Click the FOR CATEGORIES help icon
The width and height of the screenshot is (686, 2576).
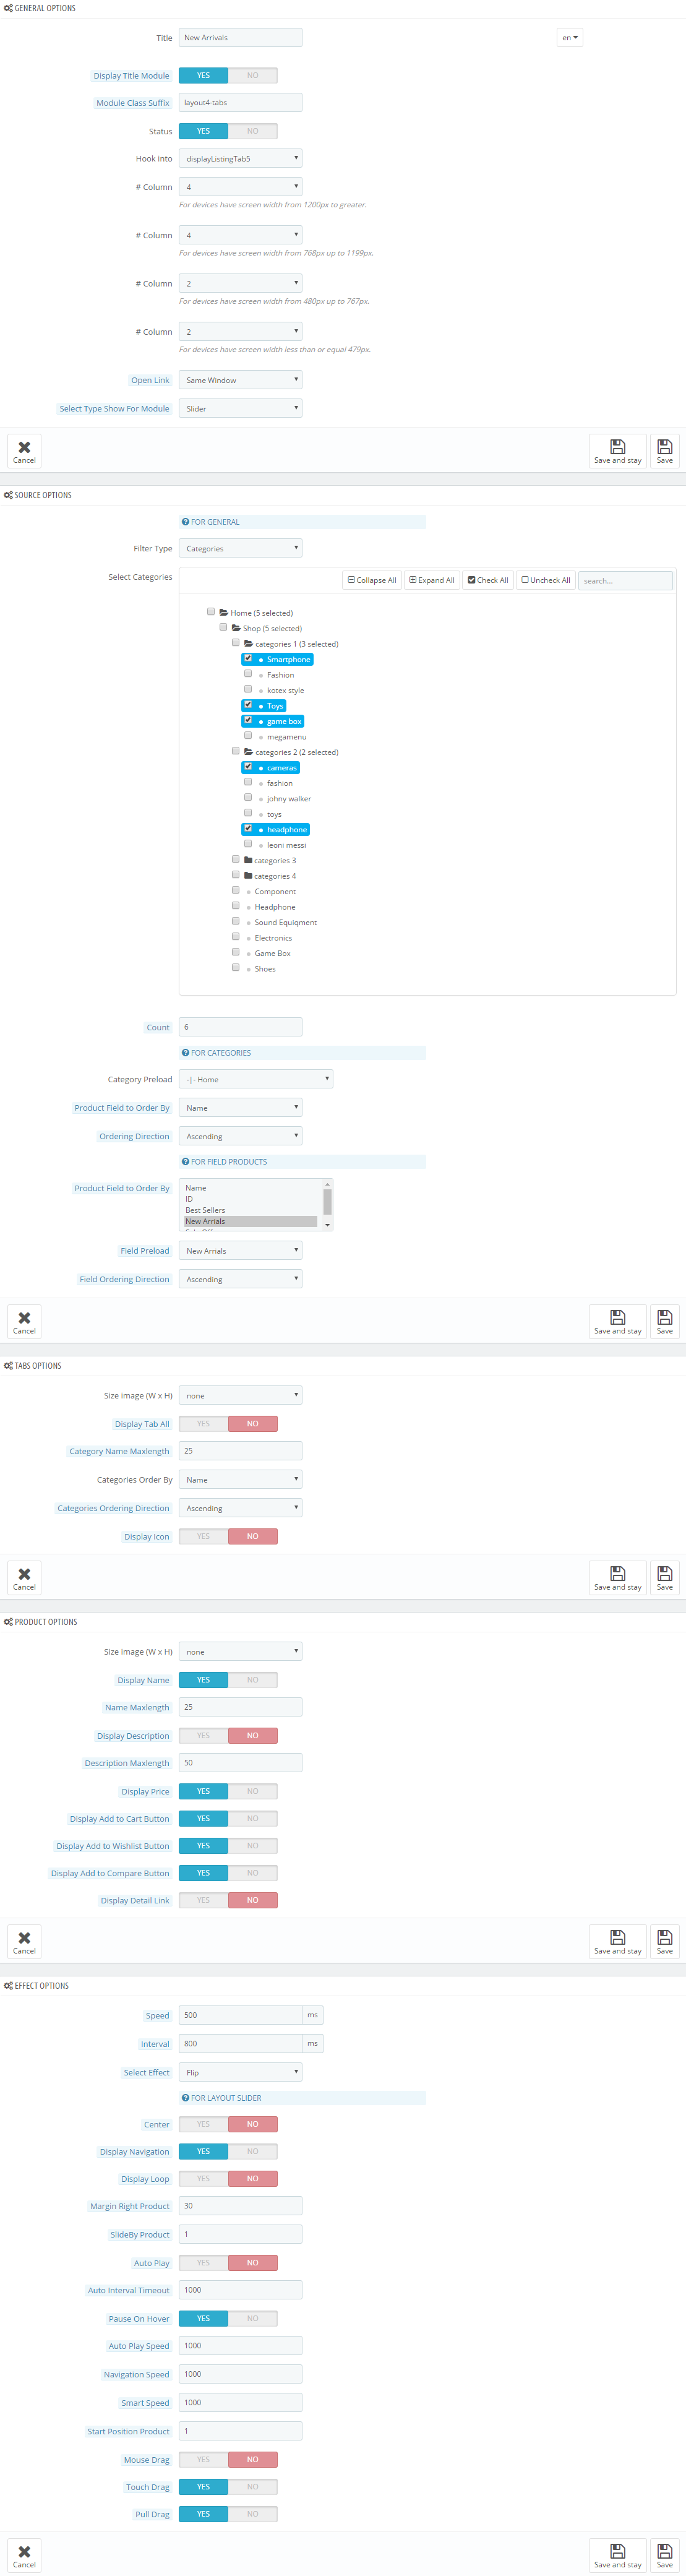click(x=185, y=1053)
